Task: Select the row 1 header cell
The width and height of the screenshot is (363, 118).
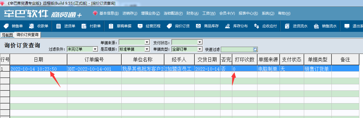Action: (x=5, y=69)
